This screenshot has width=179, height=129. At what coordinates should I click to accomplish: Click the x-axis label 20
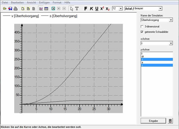pyautogui.click(x=80, y=109)
